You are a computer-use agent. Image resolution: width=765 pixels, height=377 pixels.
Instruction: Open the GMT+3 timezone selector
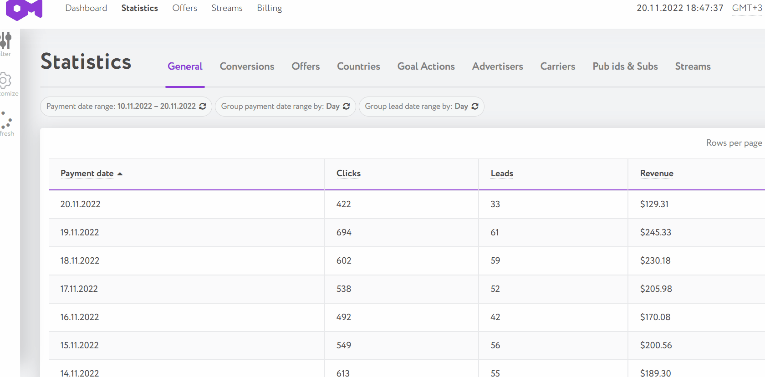[747, 8]
